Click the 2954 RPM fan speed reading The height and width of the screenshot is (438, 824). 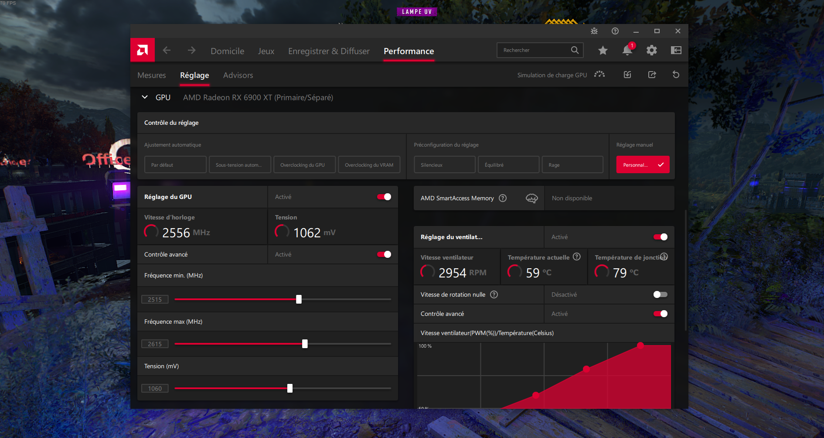462,273
